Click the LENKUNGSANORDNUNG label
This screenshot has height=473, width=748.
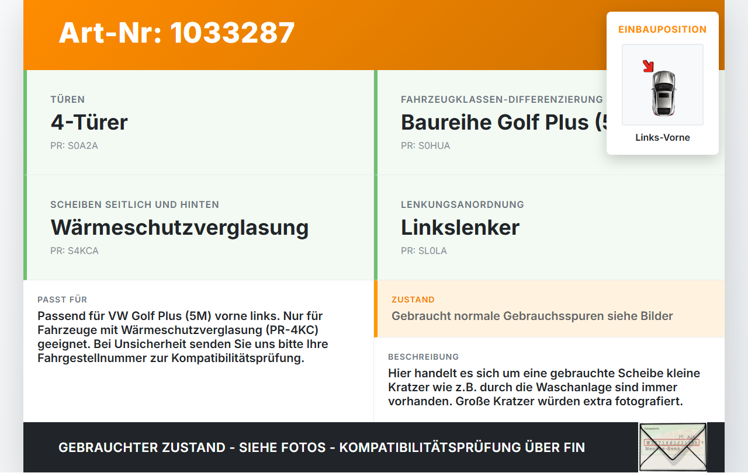click(462, 204)
